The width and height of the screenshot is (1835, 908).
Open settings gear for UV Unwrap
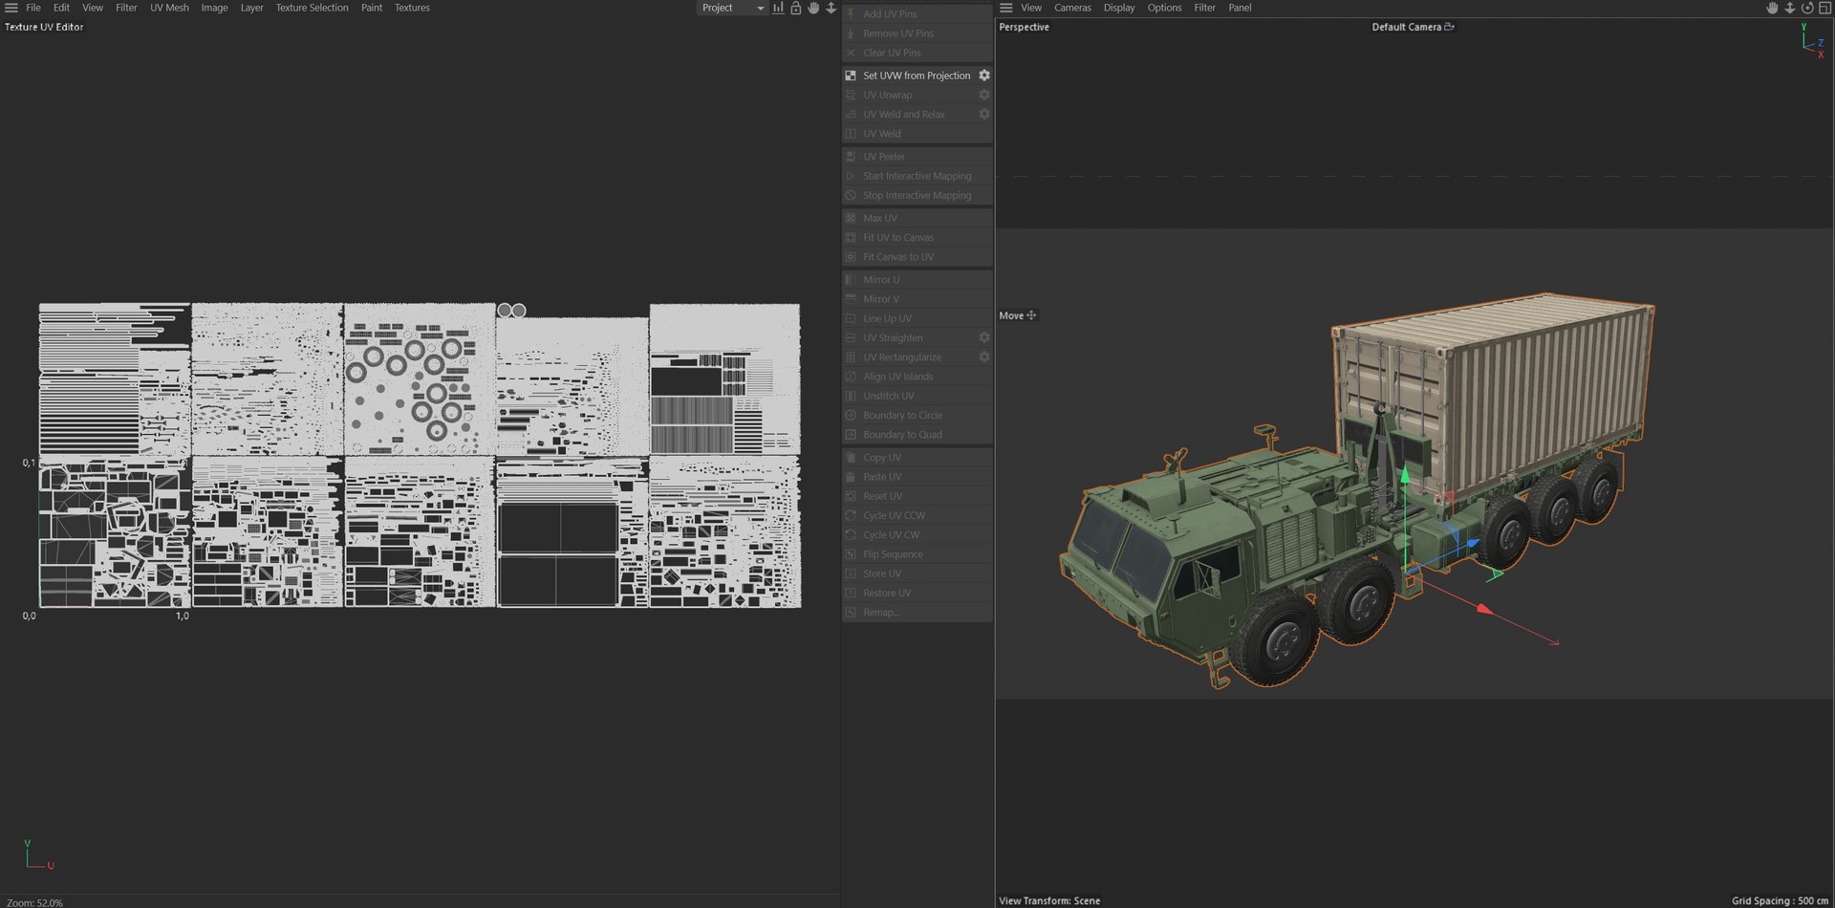[984, 95]
